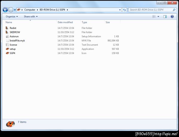Sort by the Size column header
This screenshot has width=179, height=137.
(112, 22)
